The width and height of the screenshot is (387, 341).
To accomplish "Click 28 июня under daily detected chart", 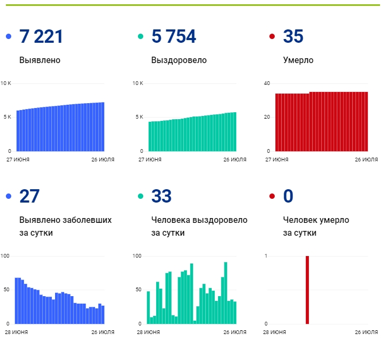I will pos(16,332).
